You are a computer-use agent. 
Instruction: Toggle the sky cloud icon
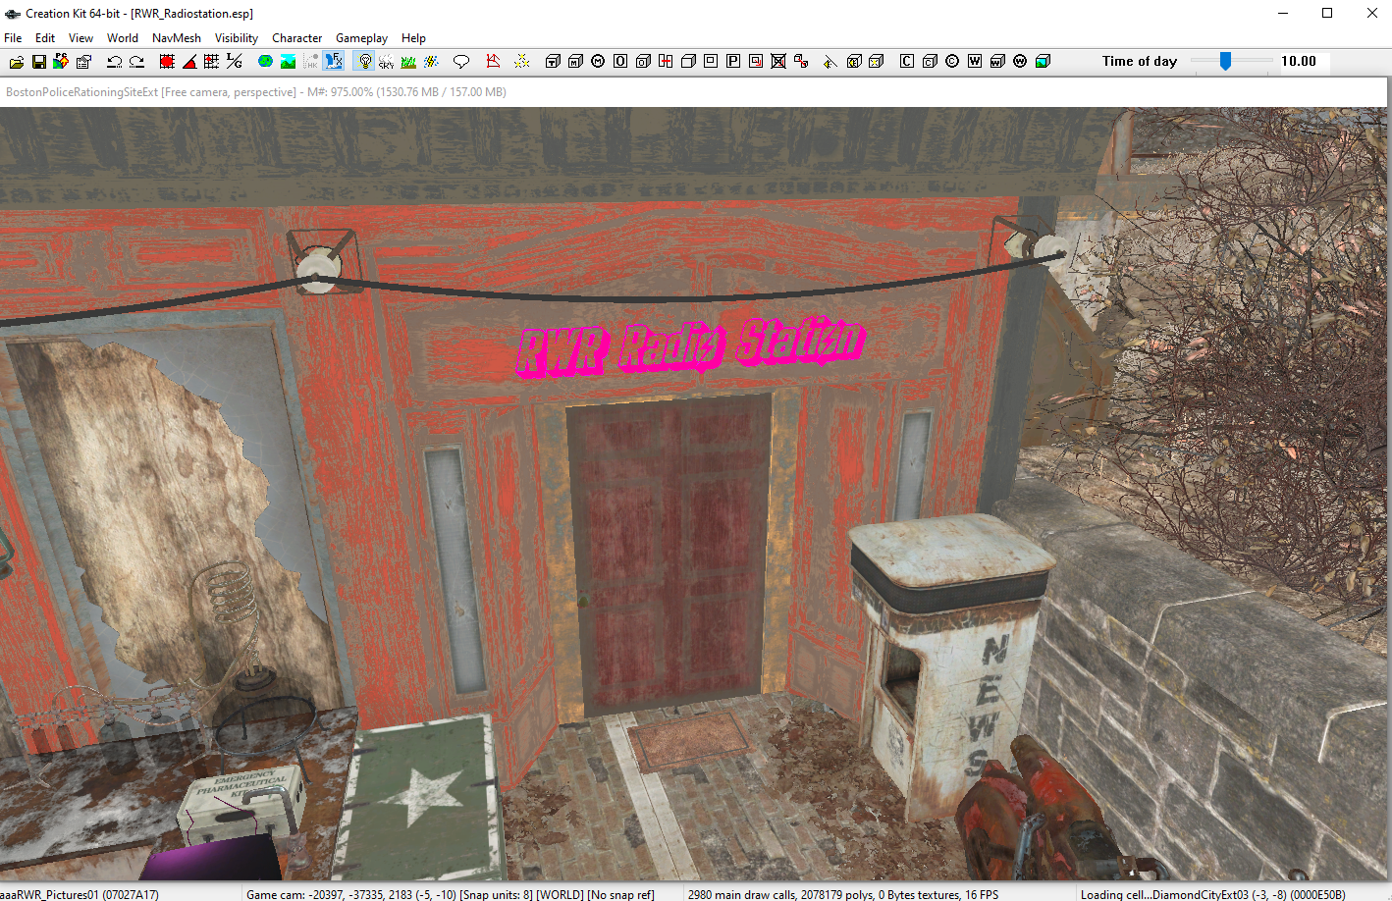point(387,62)
